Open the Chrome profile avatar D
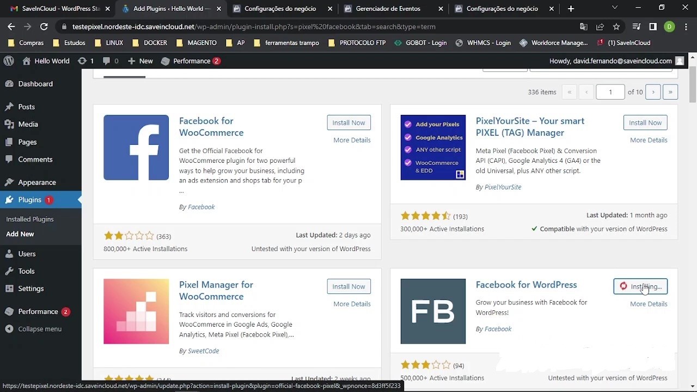 coord(669,26)
